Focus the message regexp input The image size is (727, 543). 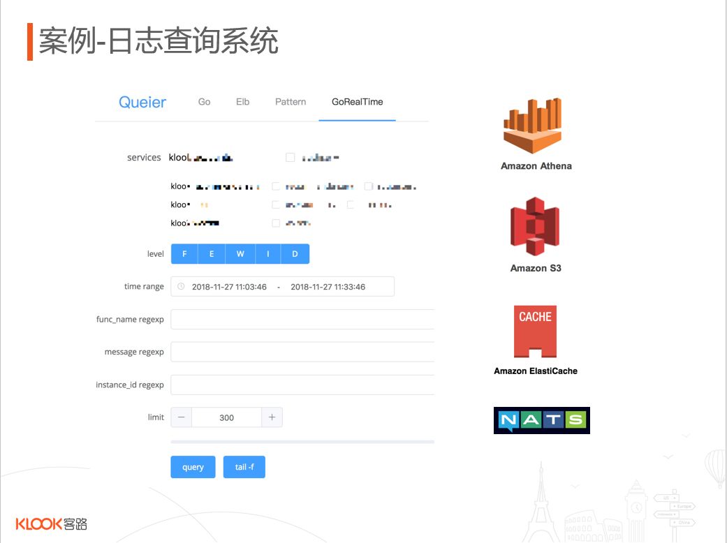(x=302, y=352)
